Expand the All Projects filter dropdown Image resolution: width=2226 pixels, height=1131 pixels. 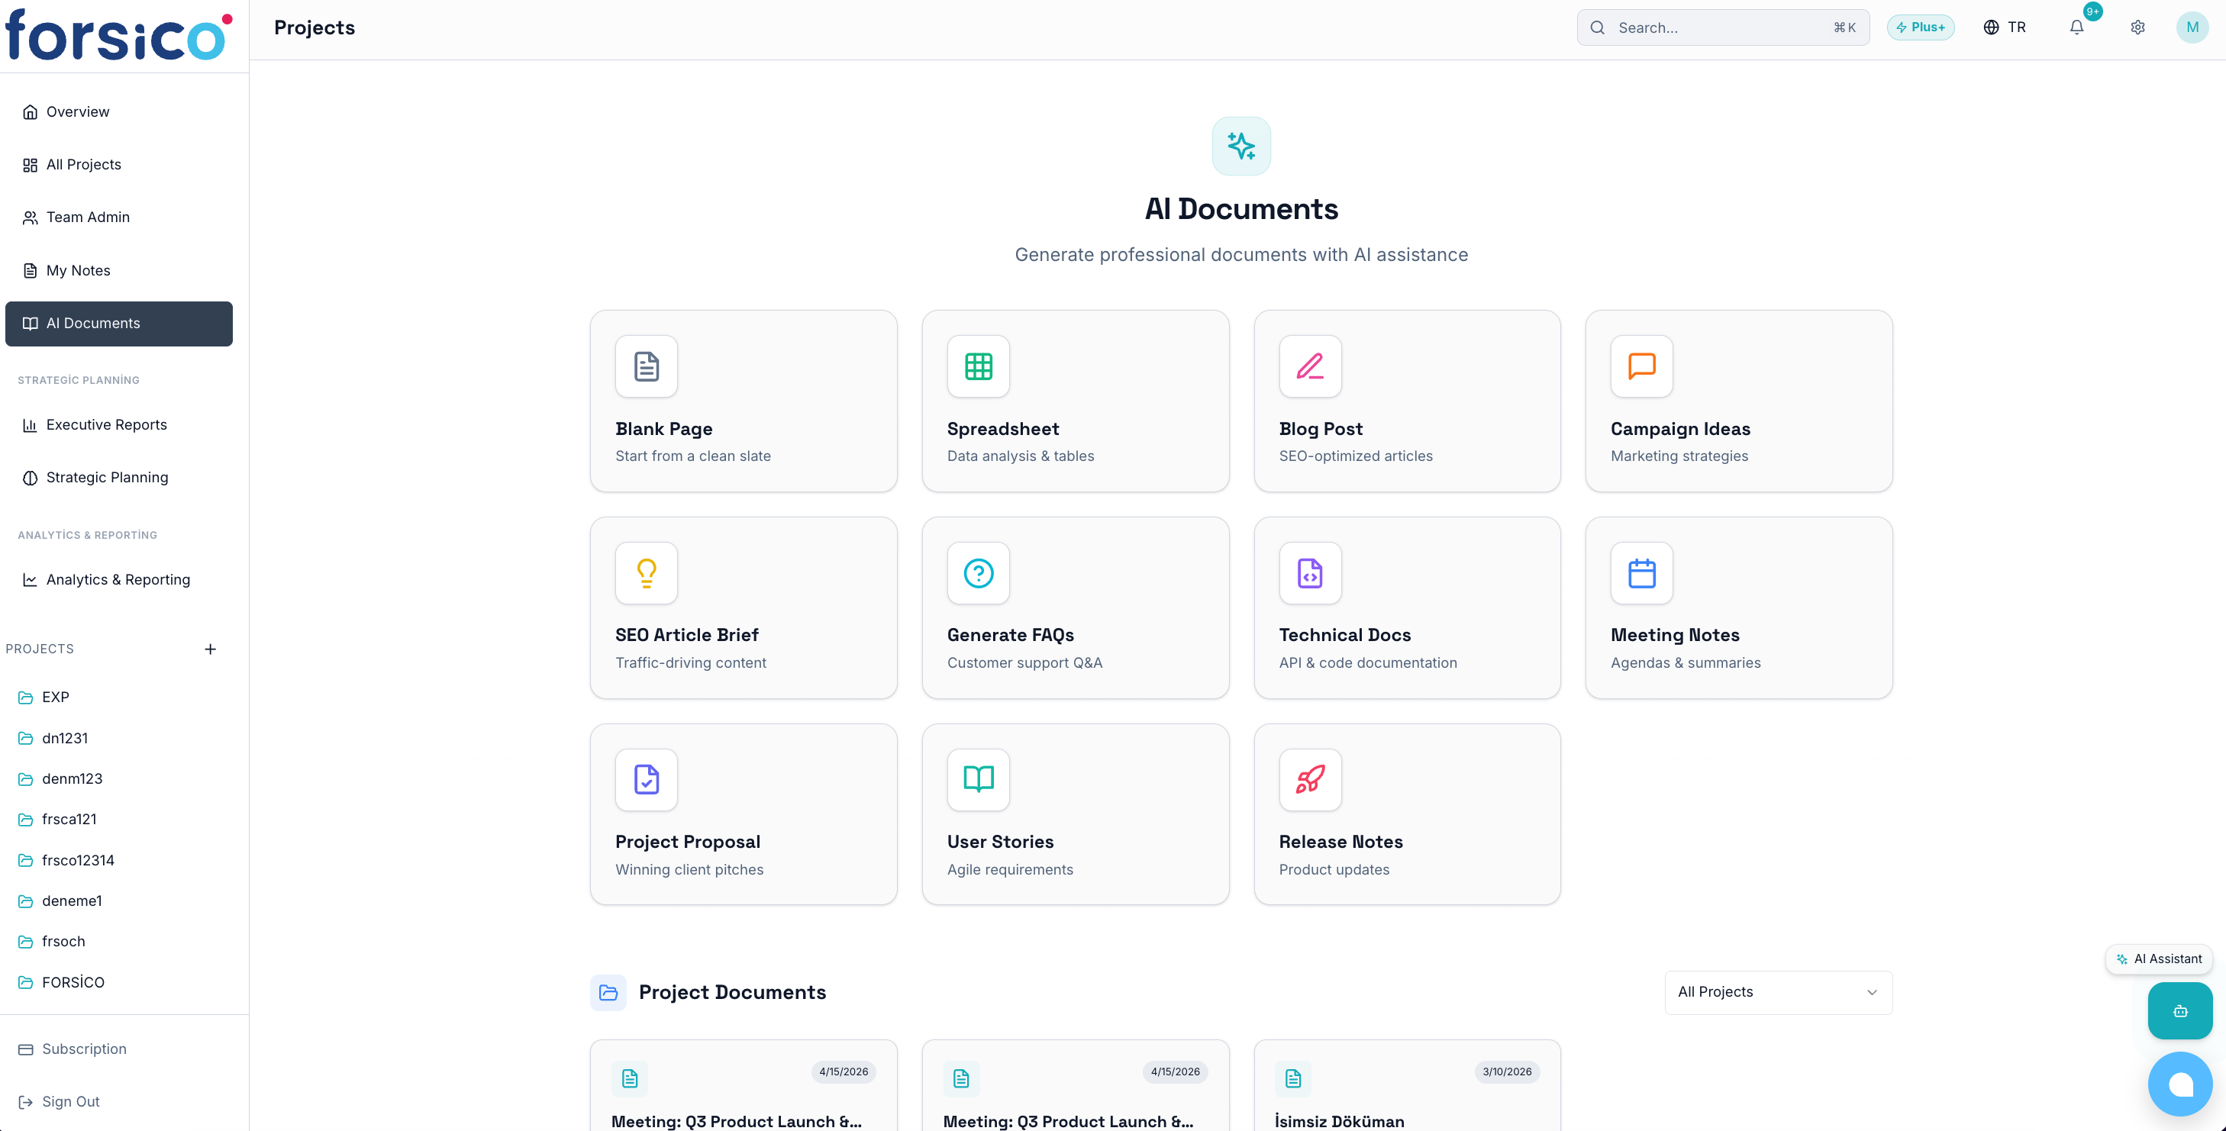click(x=1777, y=992)
